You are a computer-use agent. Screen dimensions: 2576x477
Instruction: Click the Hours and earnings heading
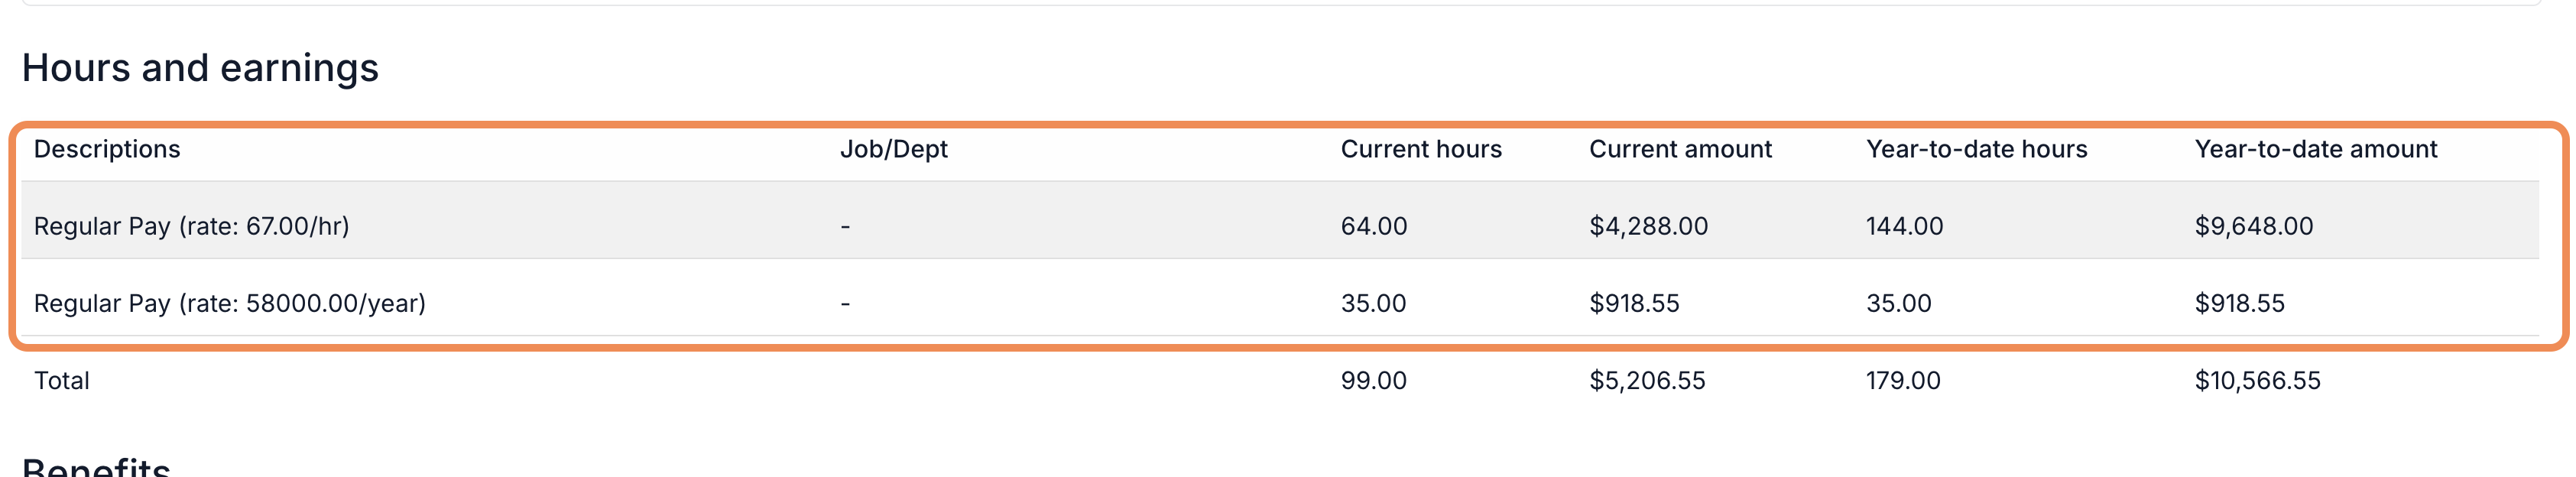click(200, 68)
